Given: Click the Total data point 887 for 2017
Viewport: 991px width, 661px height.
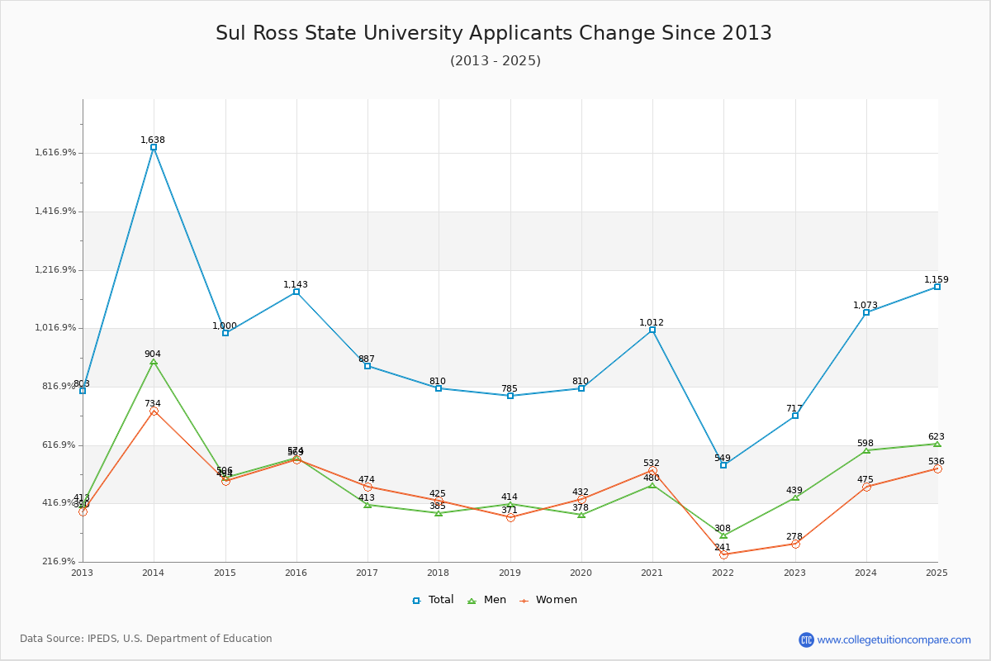Looking at the screenshot, I should tap(367, 366).
